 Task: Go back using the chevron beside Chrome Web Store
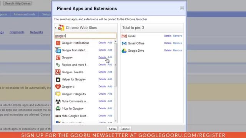pyautogui.click(x=56, y=28)
